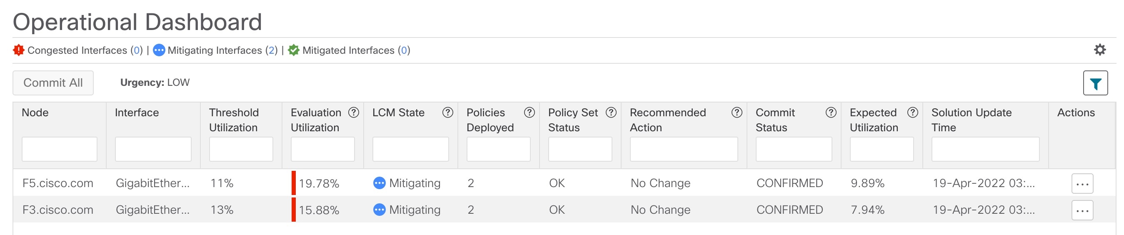Select the F5.cisco.com node cell
Screen dimensions: 1124x235
(57, 183)
